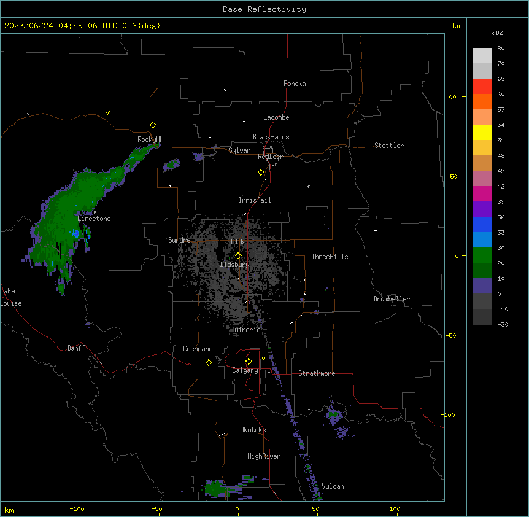The image size is (529, 517).
Task: Click the Airdrie city label
Action: tap(248, 330)
